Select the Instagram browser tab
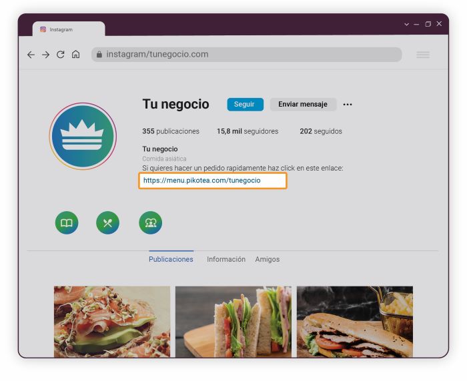The width and height of the screenshot is (467, 381). pyautogui.click(x=69, y=29)
